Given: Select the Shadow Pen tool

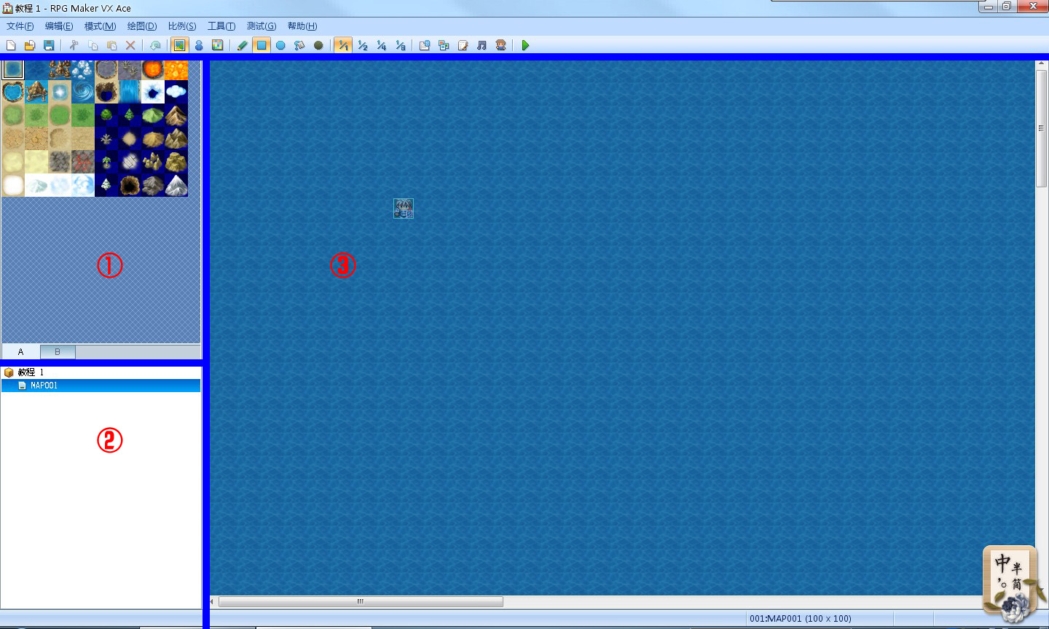Looking at the screenshot, I should pyautogui.click(x=318, y=45).
